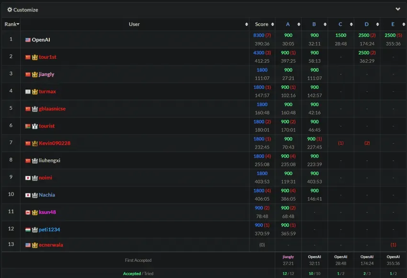Open problem D from the header

click(x=366, y=24)
